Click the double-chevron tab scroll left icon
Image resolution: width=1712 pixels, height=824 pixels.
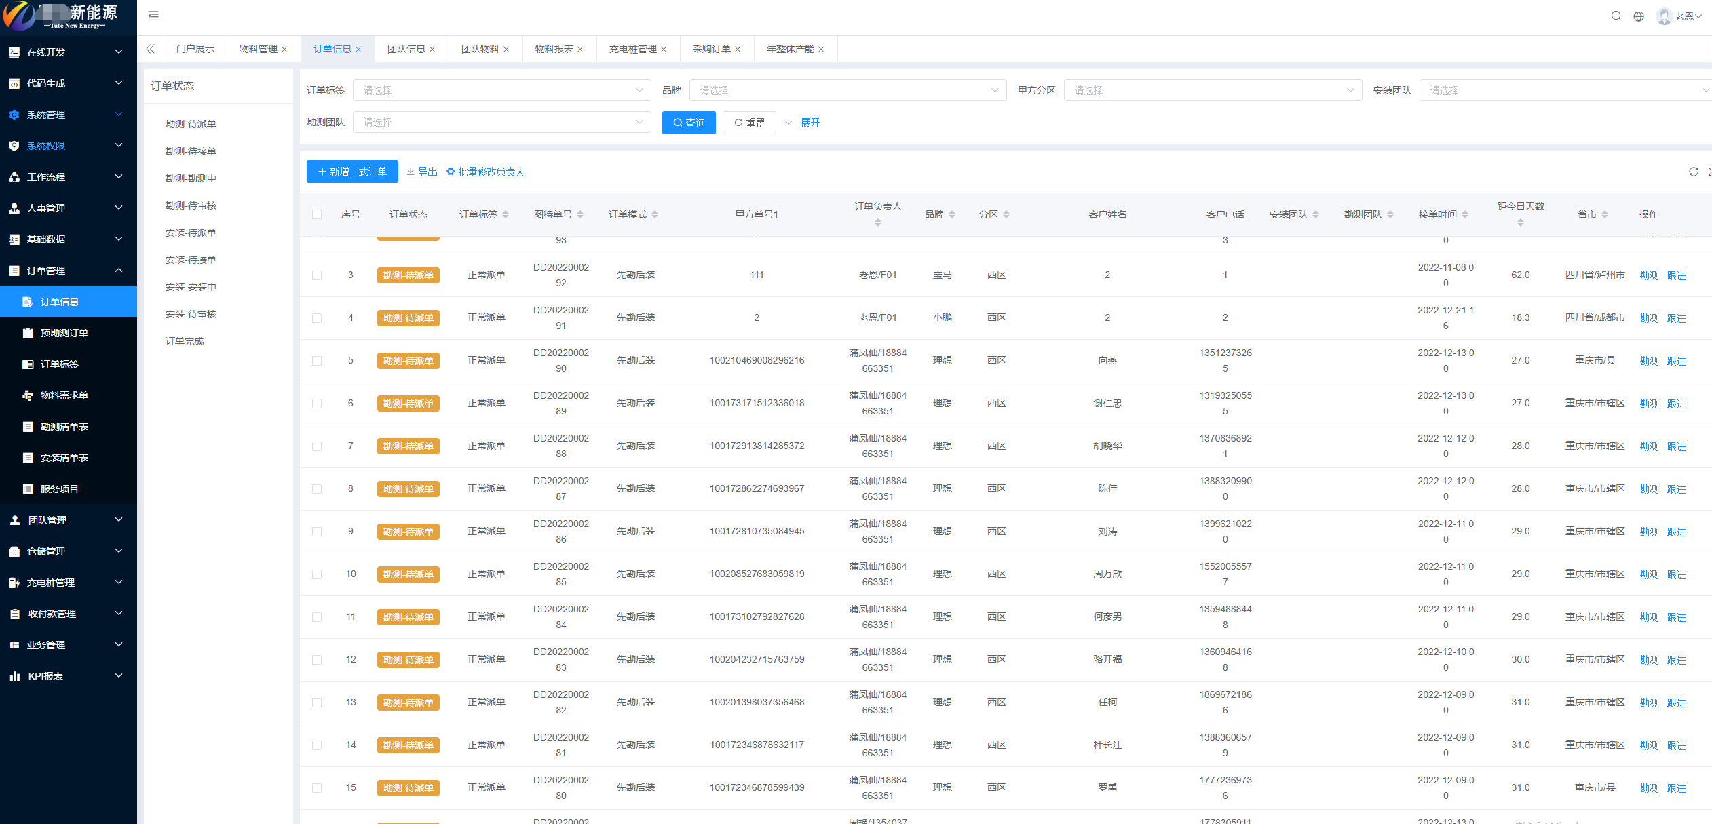point(151,49)
